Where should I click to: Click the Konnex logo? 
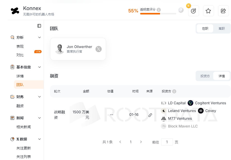(15, 11)
